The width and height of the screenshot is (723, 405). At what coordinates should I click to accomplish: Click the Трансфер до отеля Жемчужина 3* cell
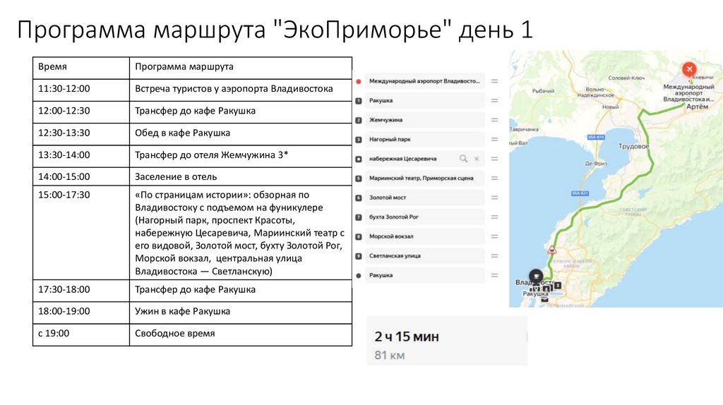point(241,156)
